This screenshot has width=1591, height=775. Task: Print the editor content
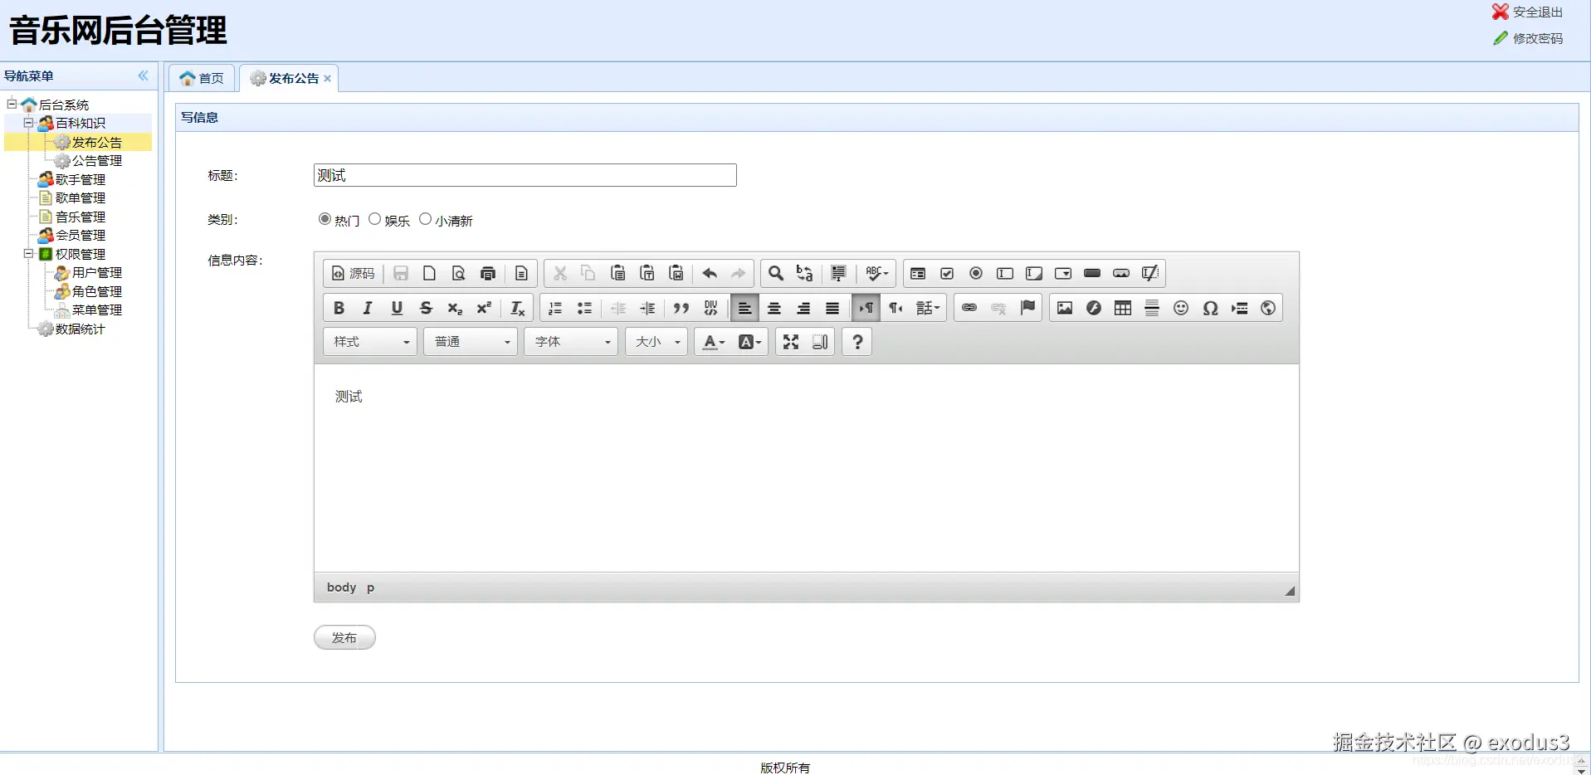pos(488,273)
